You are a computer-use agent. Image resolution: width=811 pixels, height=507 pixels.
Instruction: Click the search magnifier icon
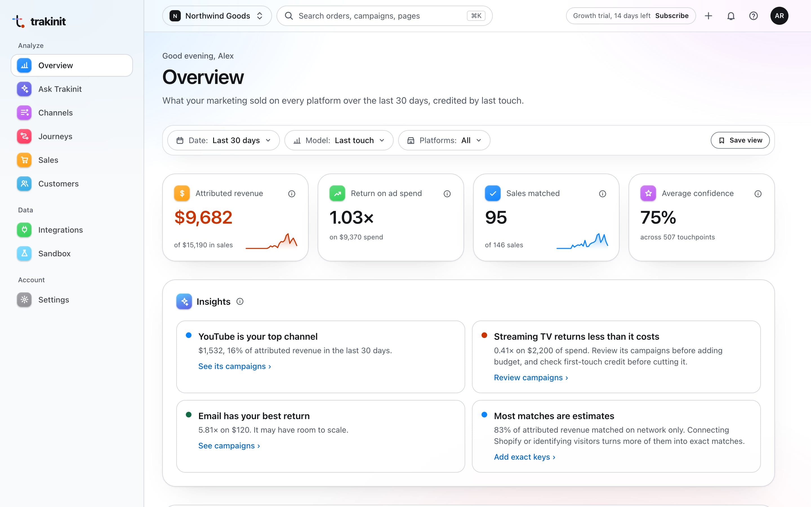(289, 16)
